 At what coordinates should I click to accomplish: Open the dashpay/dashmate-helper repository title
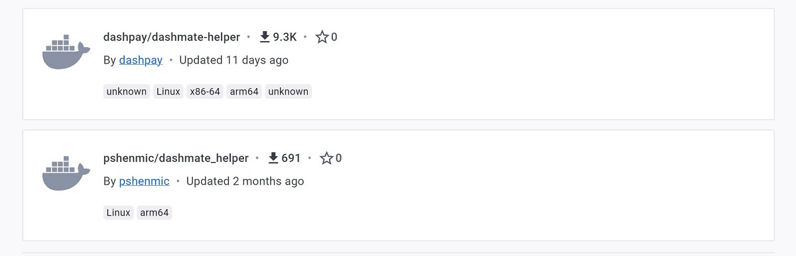[172, 37]
